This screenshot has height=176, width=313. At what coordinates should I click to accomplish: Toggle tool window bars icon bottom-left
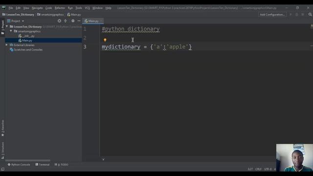(2, 169)
